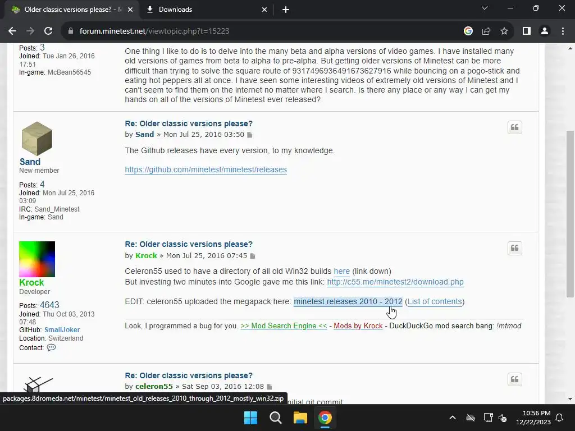This screenshot has width=575, height=431.
Task: Close the Downloads tab
Action: [x=264, y=10]
